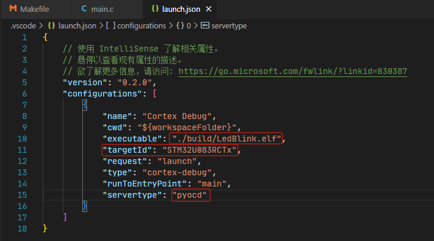434x241 pixels.
Task: Close the launch.json tab
Action: [x=208, y=9]
